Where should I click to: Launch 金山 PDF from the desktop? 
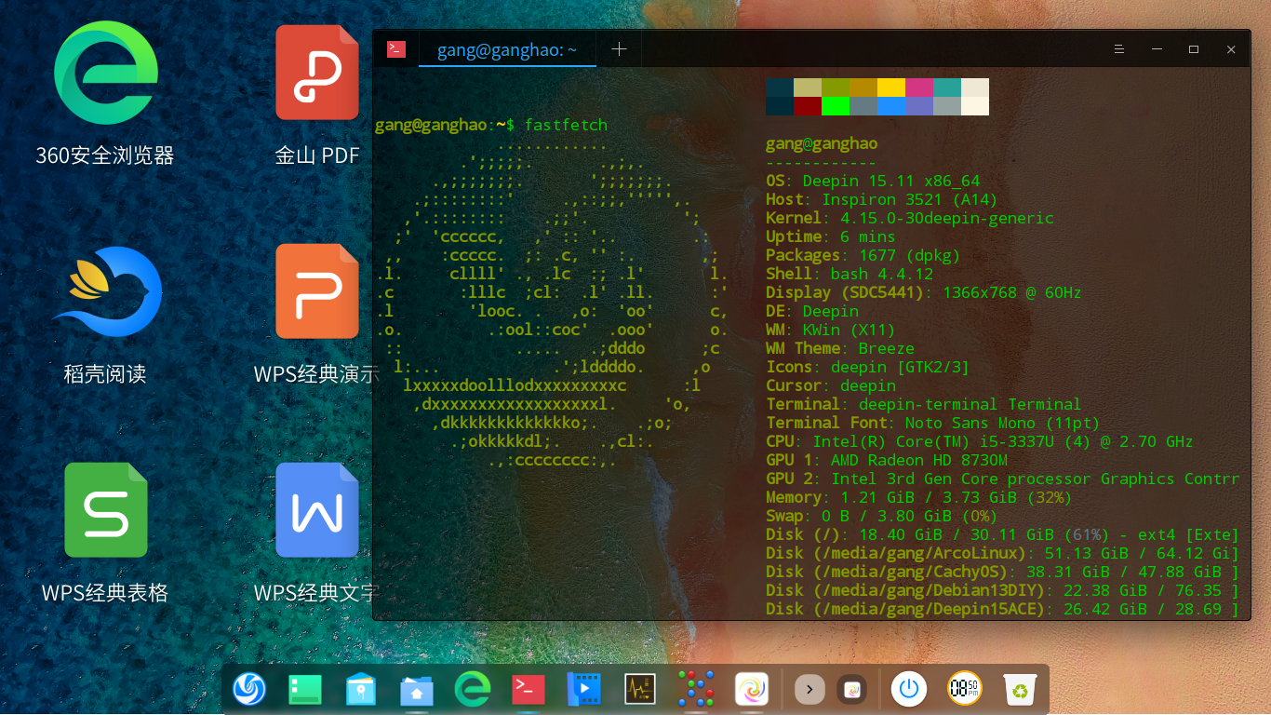click(x=316, y=73)
